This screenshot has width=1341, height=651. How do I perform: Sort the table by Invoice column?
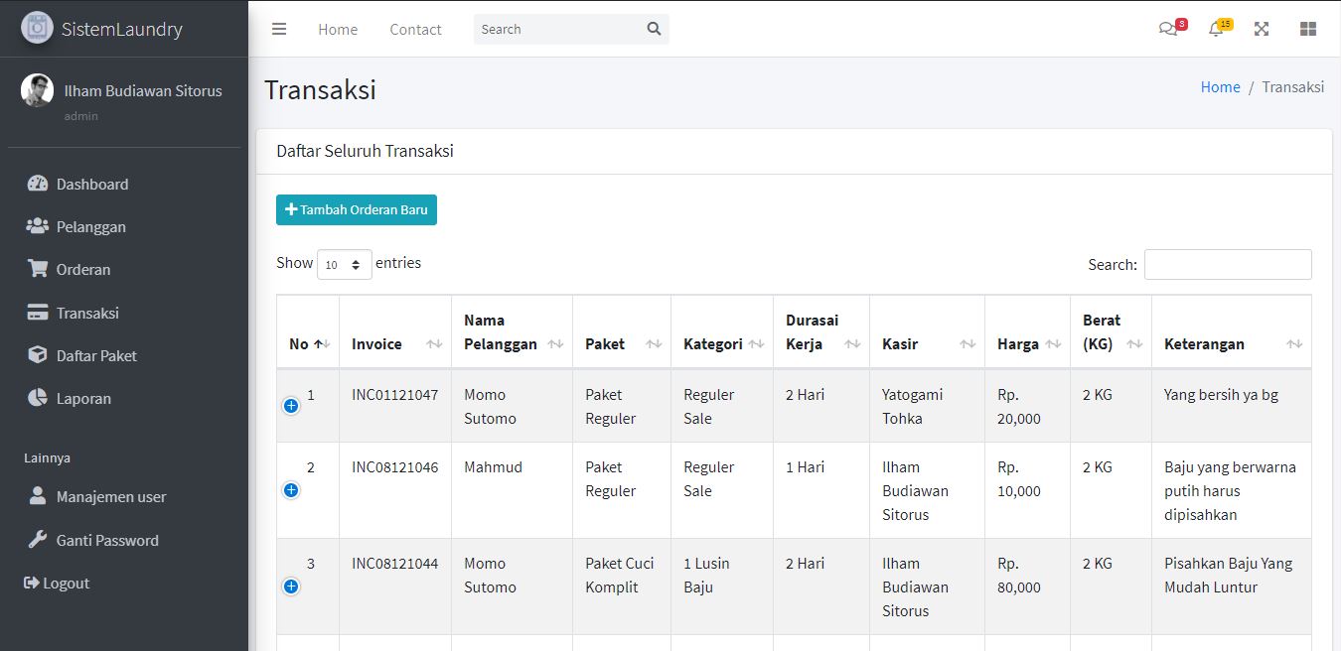click(x=376, y=343)
